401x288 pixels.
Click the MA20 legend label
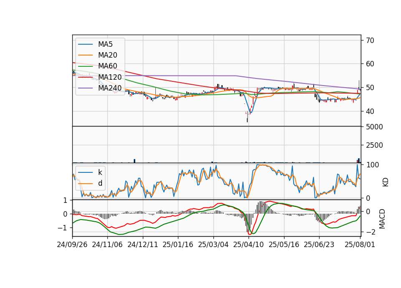point(107,55)
